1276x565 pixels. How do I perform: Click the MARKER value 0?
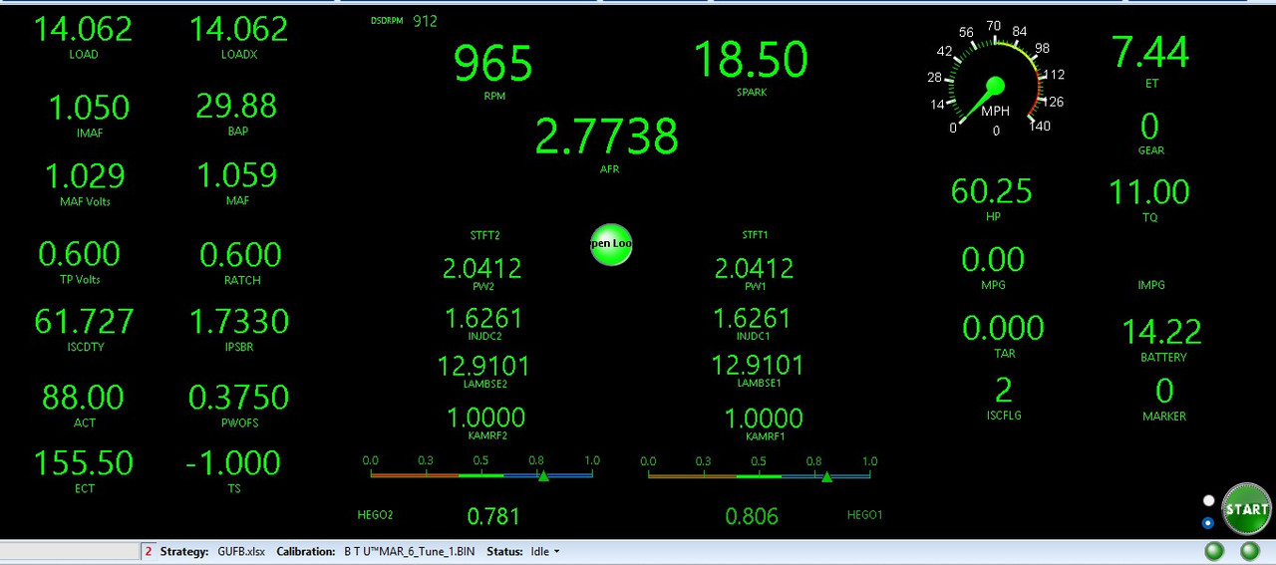point(1164,391)
